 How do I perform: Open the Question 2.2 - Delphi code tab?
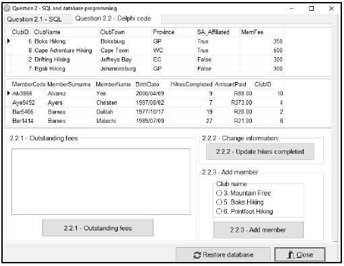[x=113, y=19]
